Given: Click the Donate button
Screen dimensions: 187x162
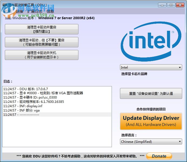Looking at the screenshot, I should 159,156.
